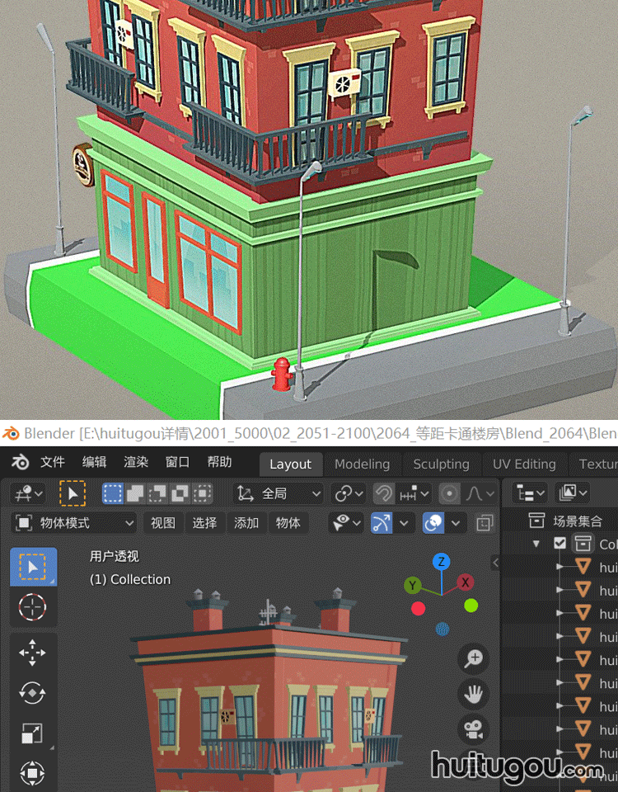This screenshot has height=792, width=618.
Task: Click the red X axis on navigation gizmo
Action: click(x=466, y=582)
